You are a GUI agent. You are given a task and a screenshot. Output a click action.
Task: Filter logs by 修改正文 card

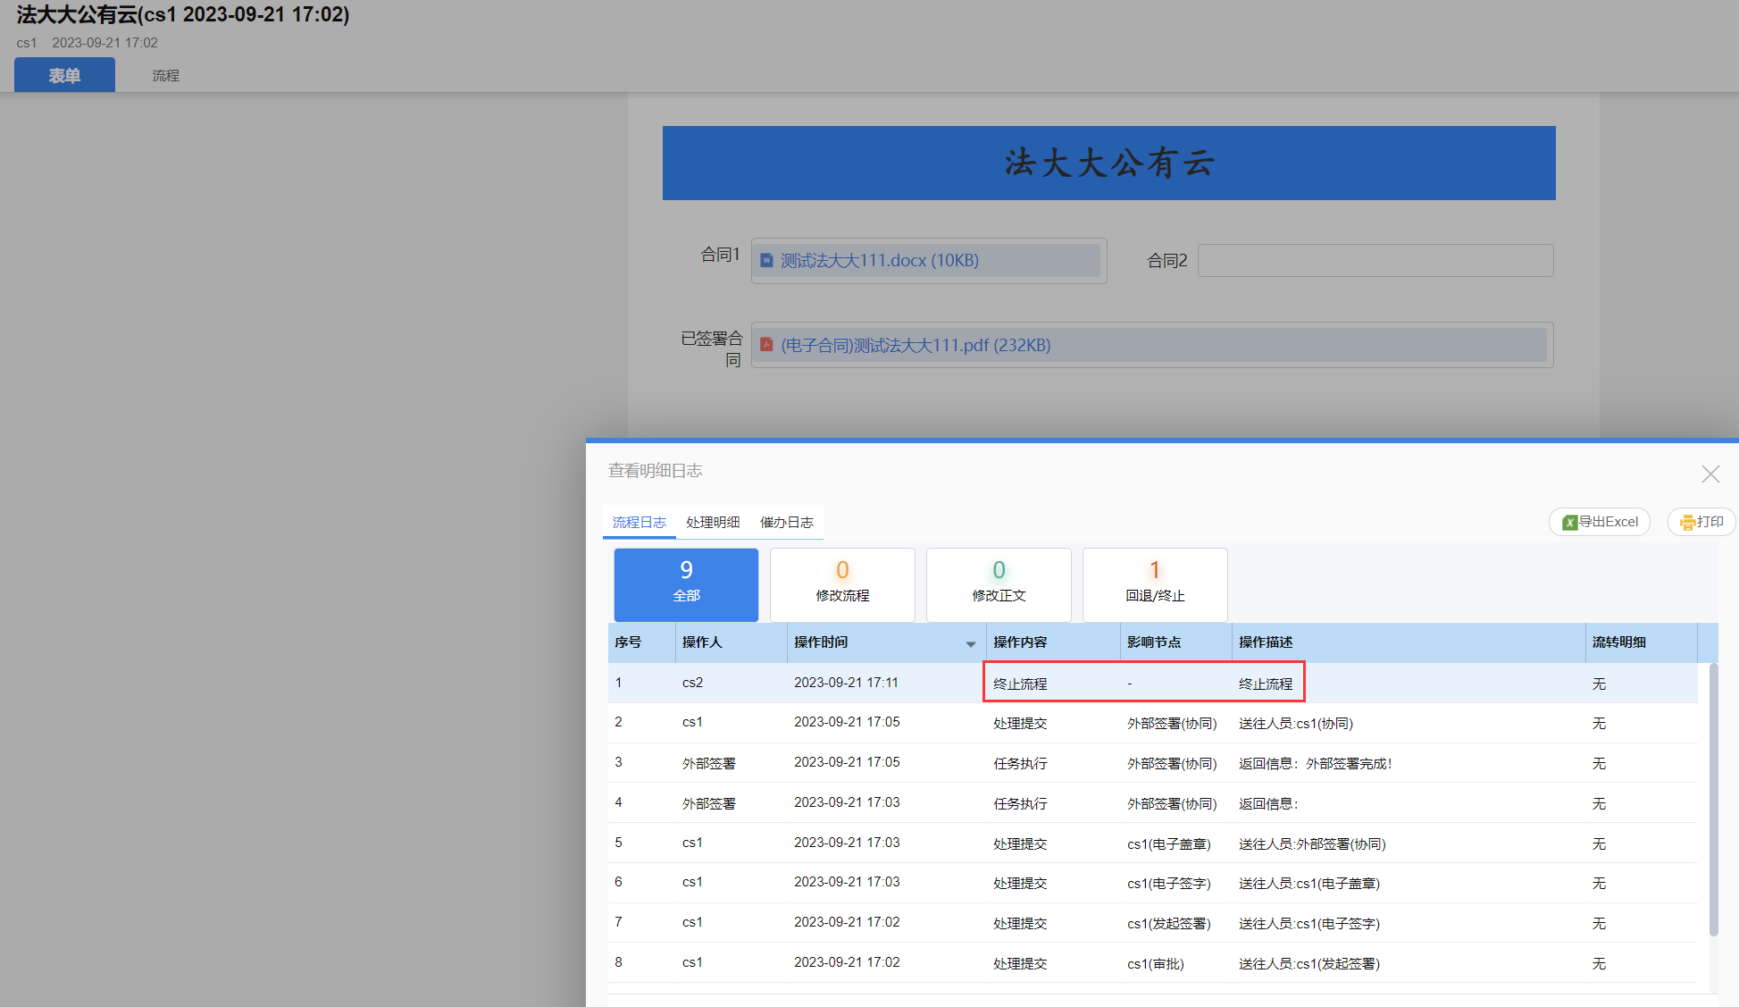click(x=999, y=584)
